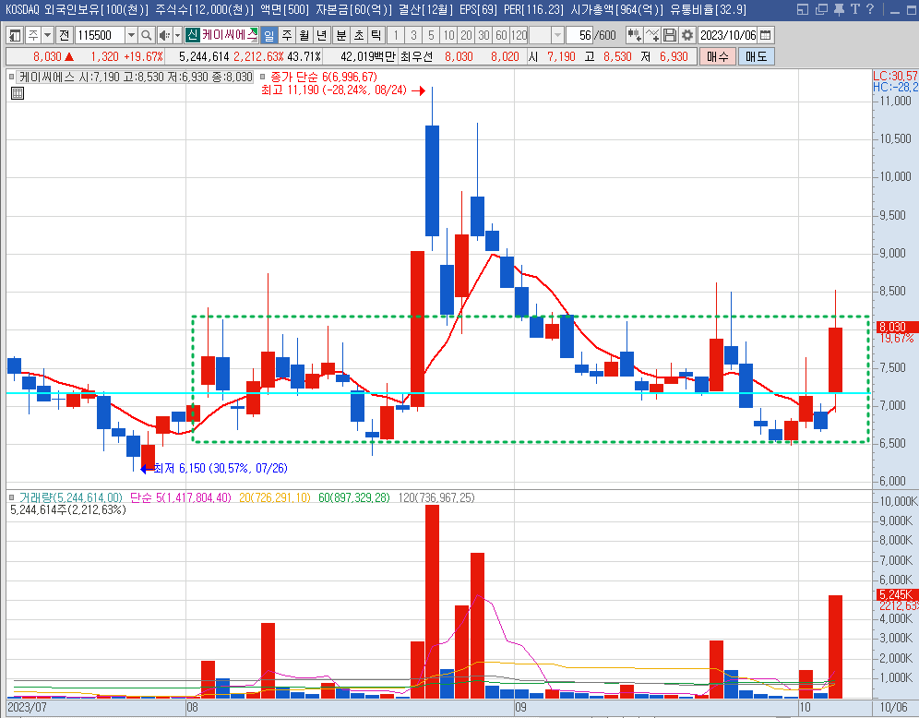Open help via question mark icon
This screenshot has height=718, width=919.
870,9
